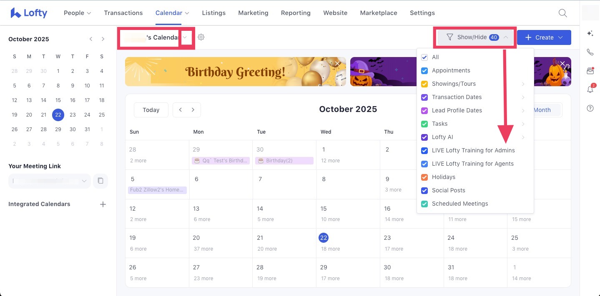Open the AI assistant sparkles icon
600x296 pixels.
point(590,33)
